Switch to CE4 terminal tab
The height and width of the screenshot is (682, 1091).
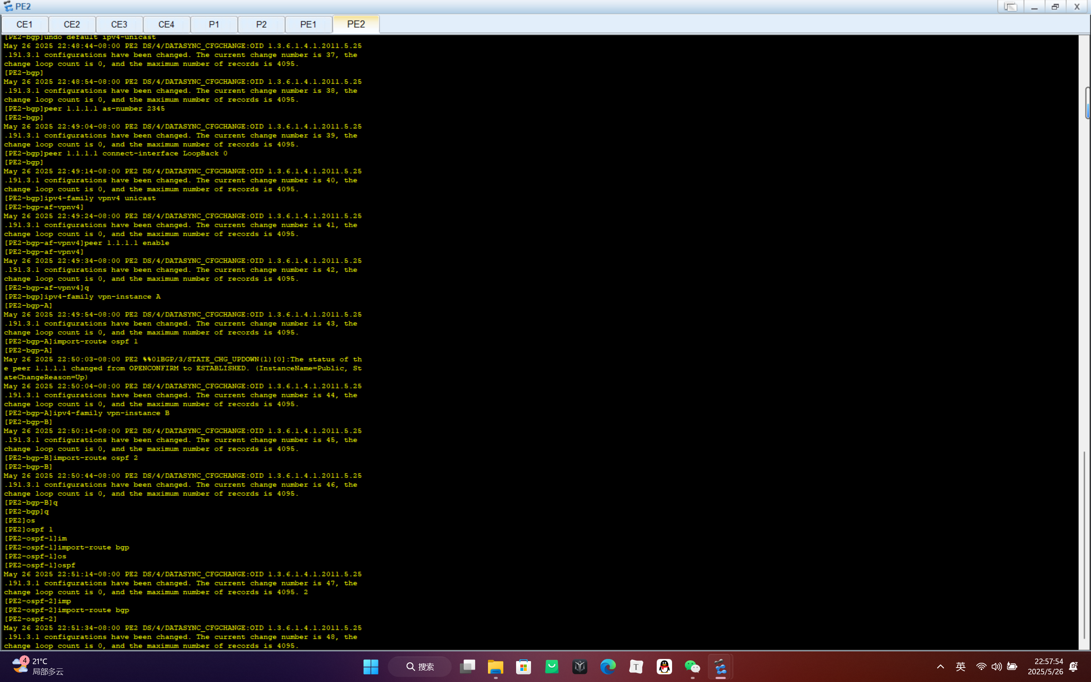tap(166, 24)
